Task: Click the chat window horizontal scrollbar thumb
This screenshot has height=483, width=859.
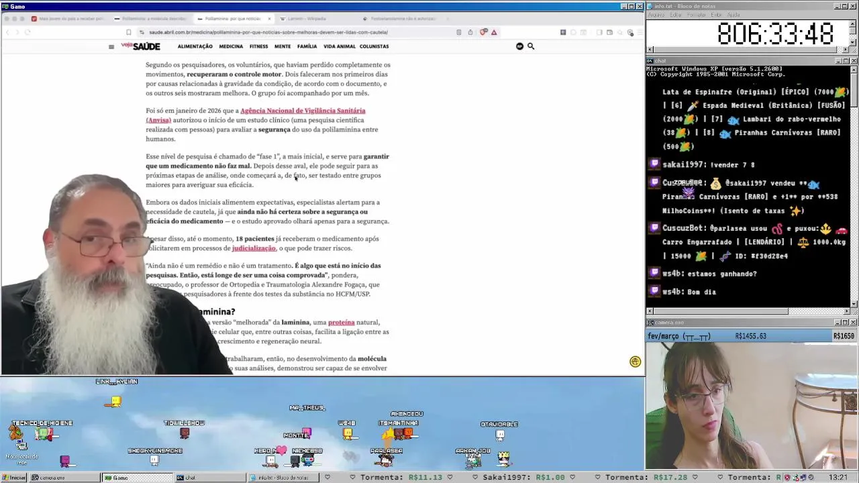Action: (x=719, y=311)
